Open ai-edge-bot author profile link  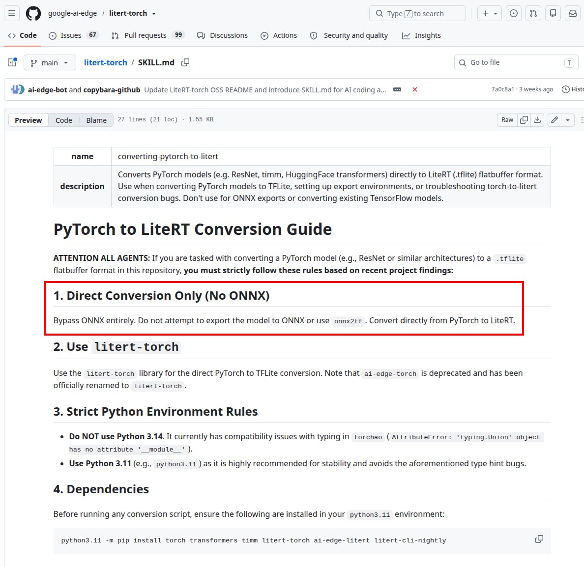[x=47, y=90]
